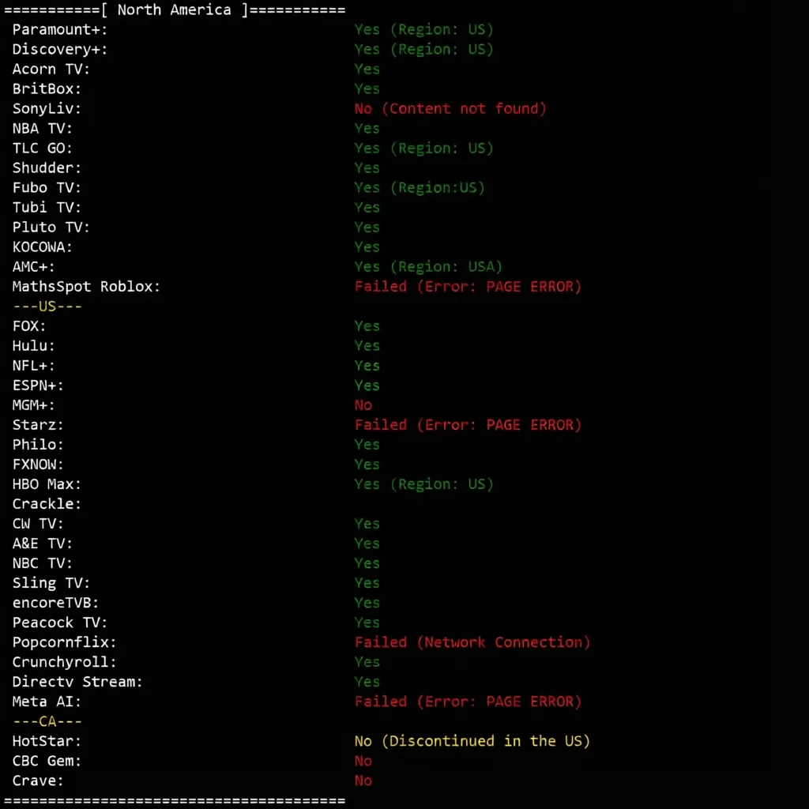The height and width of the screenshot is (809, 809).
Task: Click the 'ESPN+:' label
Action: coord(38,386)
